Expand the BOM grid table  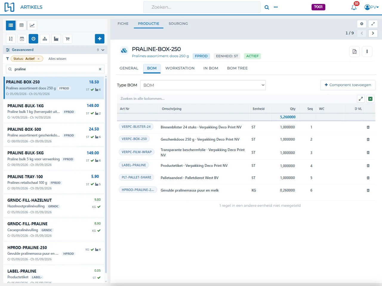361,99
